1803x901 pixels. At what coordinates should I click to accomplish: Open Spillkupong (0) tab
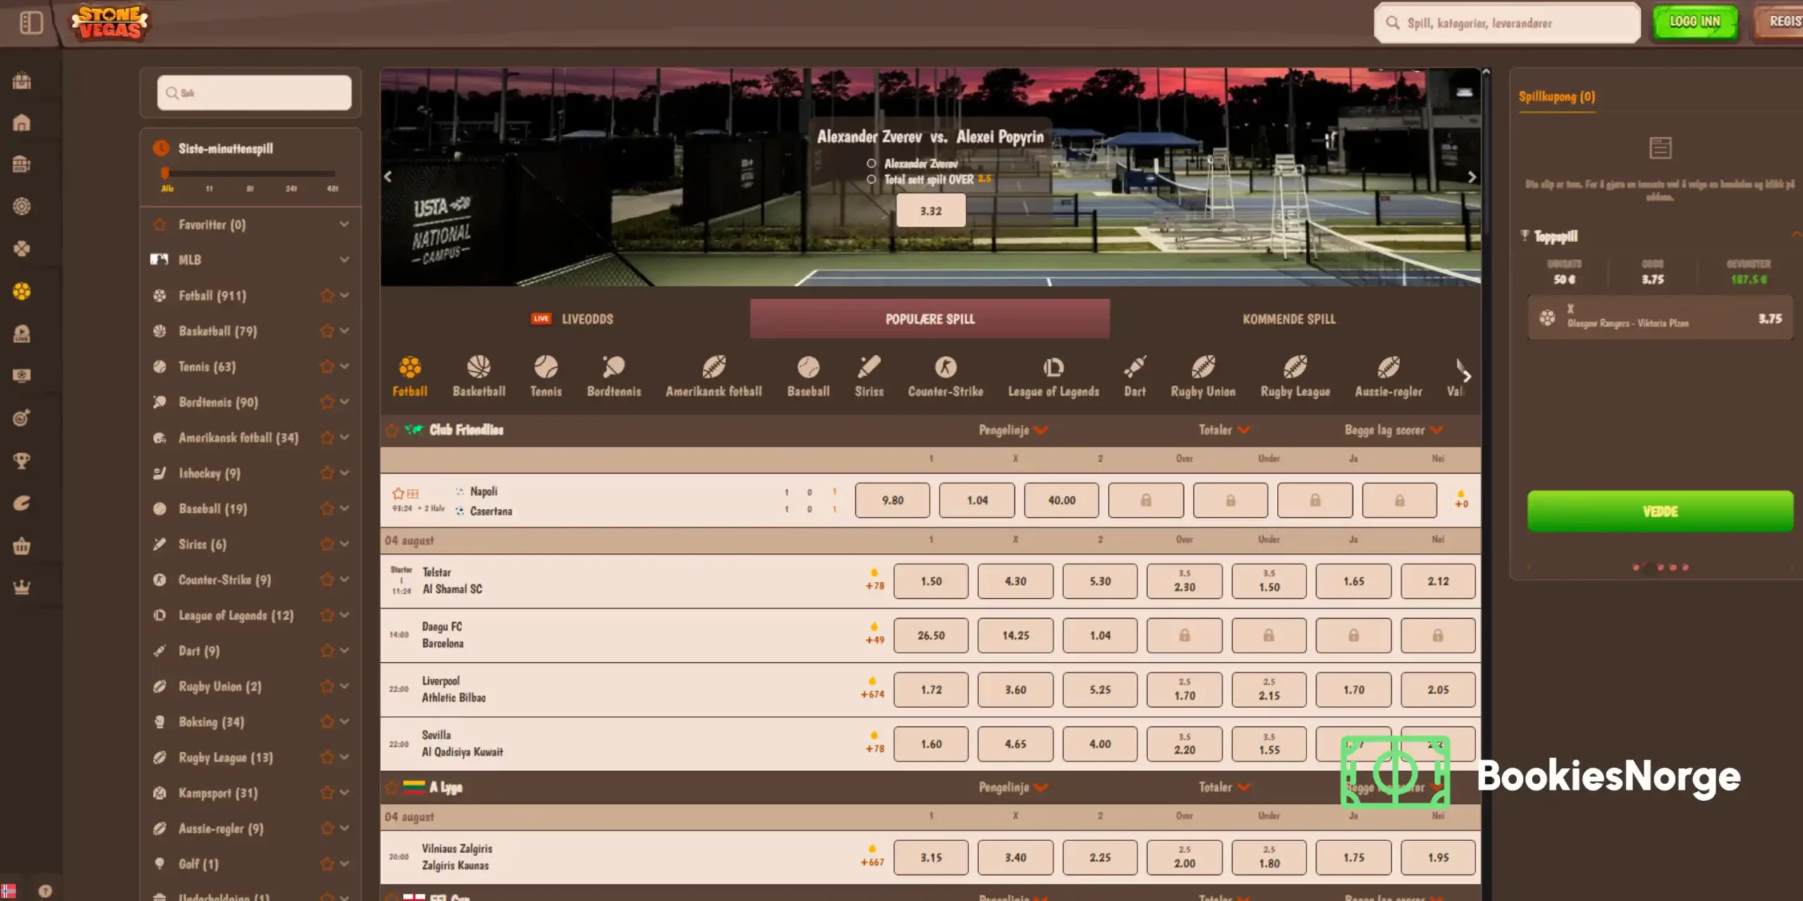tap(1556, 97)
